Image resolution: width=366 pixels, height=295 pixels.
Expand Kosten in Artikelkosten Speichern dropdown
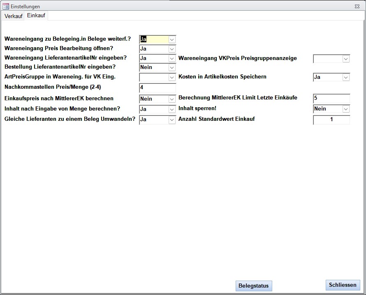(x=346, y=77)
